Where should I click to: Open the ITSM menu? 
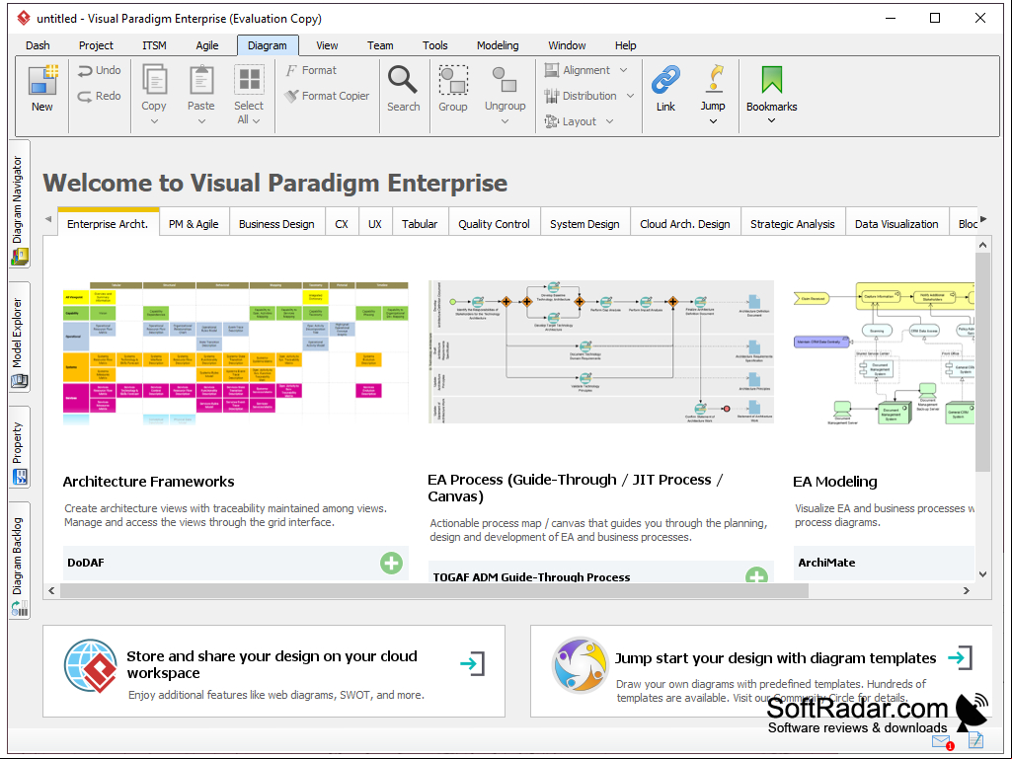pyautogui.click(x=154, y=45)
